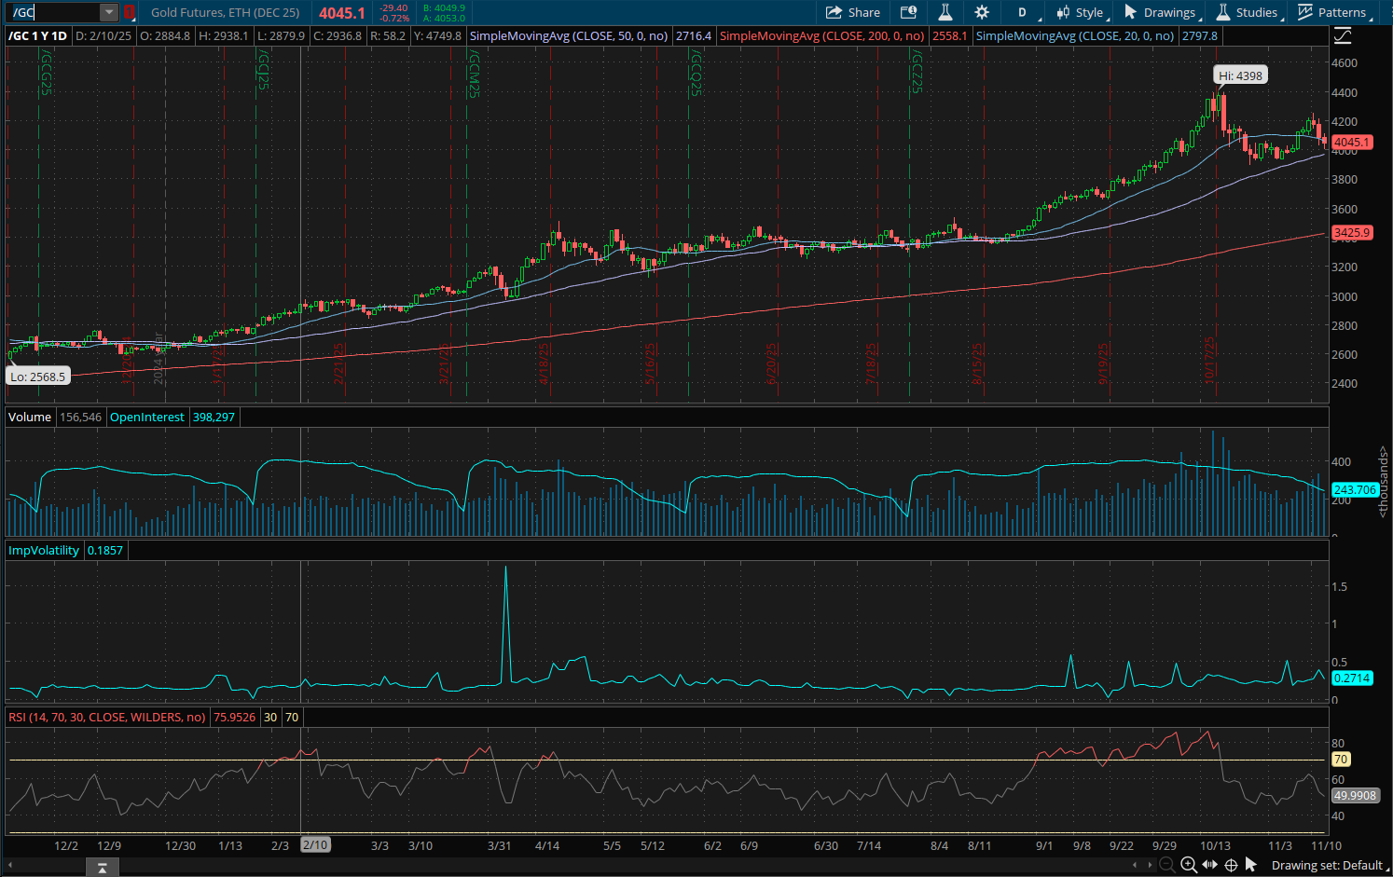1393x877 pixels.
Task: Click the red alert flag beside symbol box
Action: [x=130, y=12]
